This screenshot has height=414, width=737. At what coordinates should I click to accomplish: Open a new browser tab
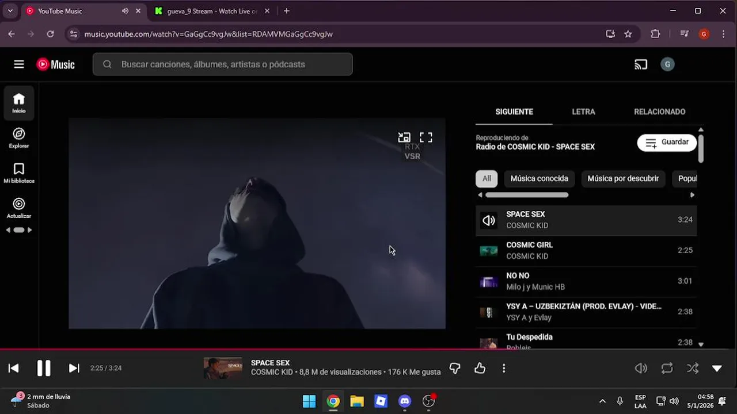coord(287,11)
